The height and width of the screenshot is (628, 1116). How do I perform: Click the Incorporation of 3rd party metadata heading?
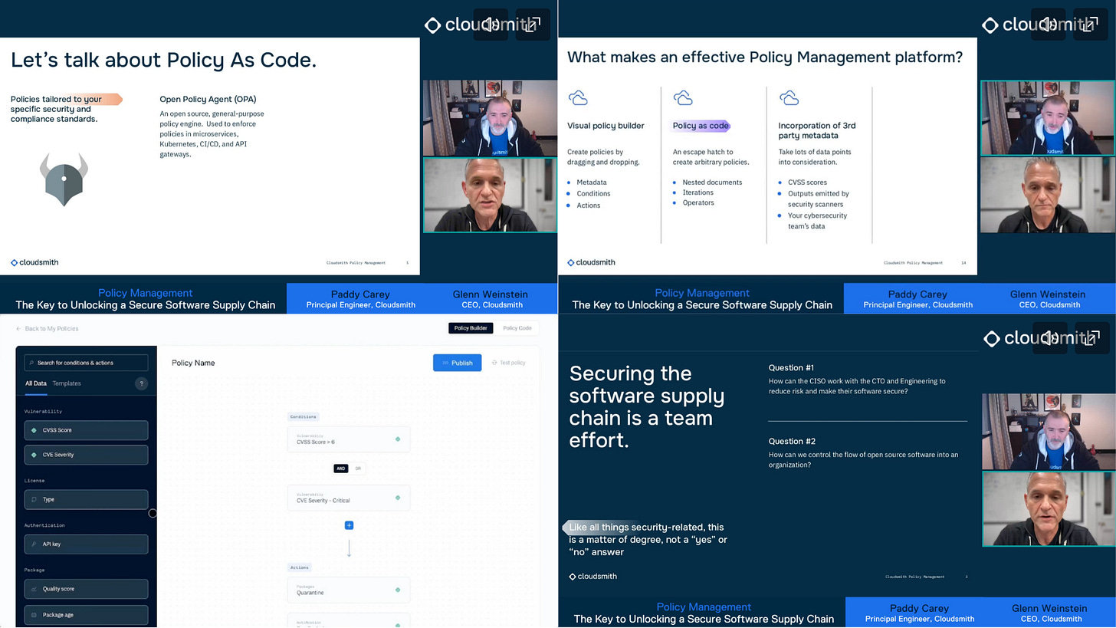(817, 130)
